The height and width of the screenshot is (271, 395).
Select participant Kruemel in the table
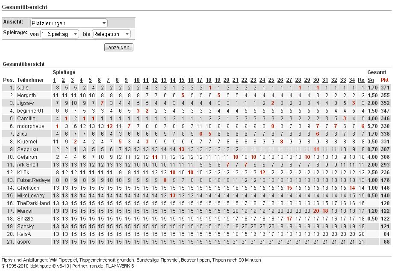[27, 142]
